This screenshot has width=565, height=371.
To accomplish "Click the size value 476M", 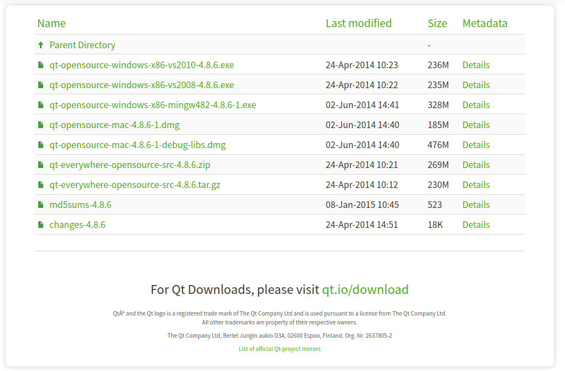I will tap(438, 145).
